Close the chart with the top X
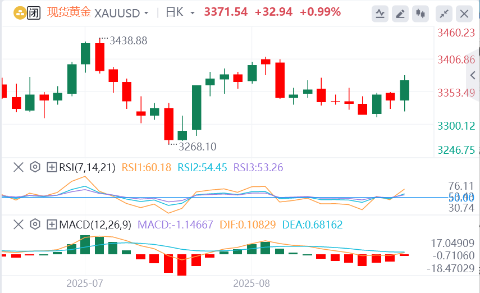Screen dimensions: 480x293 [x=464, y=13]
